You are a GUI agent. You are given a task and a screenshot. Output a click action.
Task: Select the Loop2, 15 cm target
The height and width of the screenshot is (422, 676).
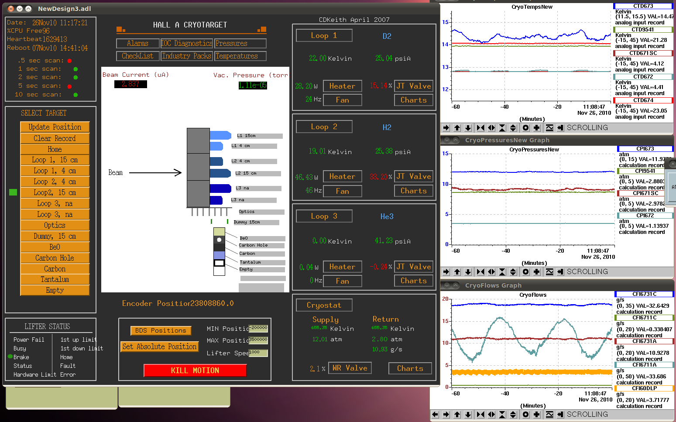tap(55, 192)
